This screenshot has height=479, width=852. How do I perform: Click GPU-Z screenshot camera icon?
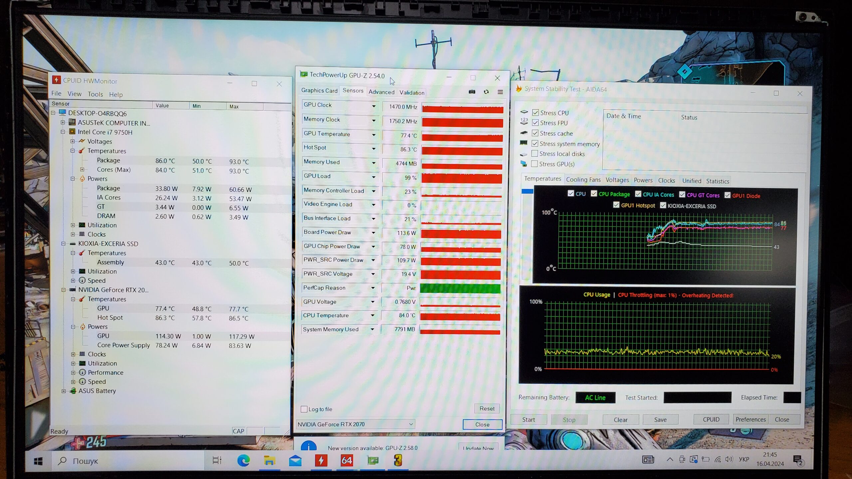click(x=472, y=92)
